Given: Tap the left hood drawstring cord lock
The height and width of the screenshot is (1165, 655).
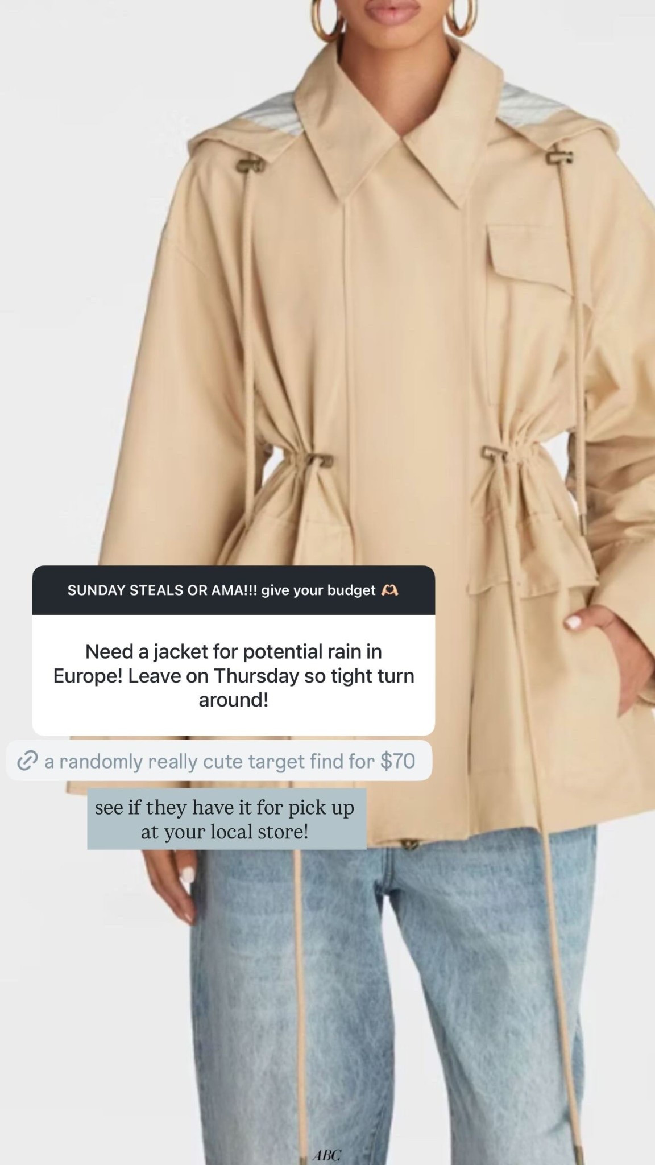Looking at the screenshot, I should click(x=250, y=164).
